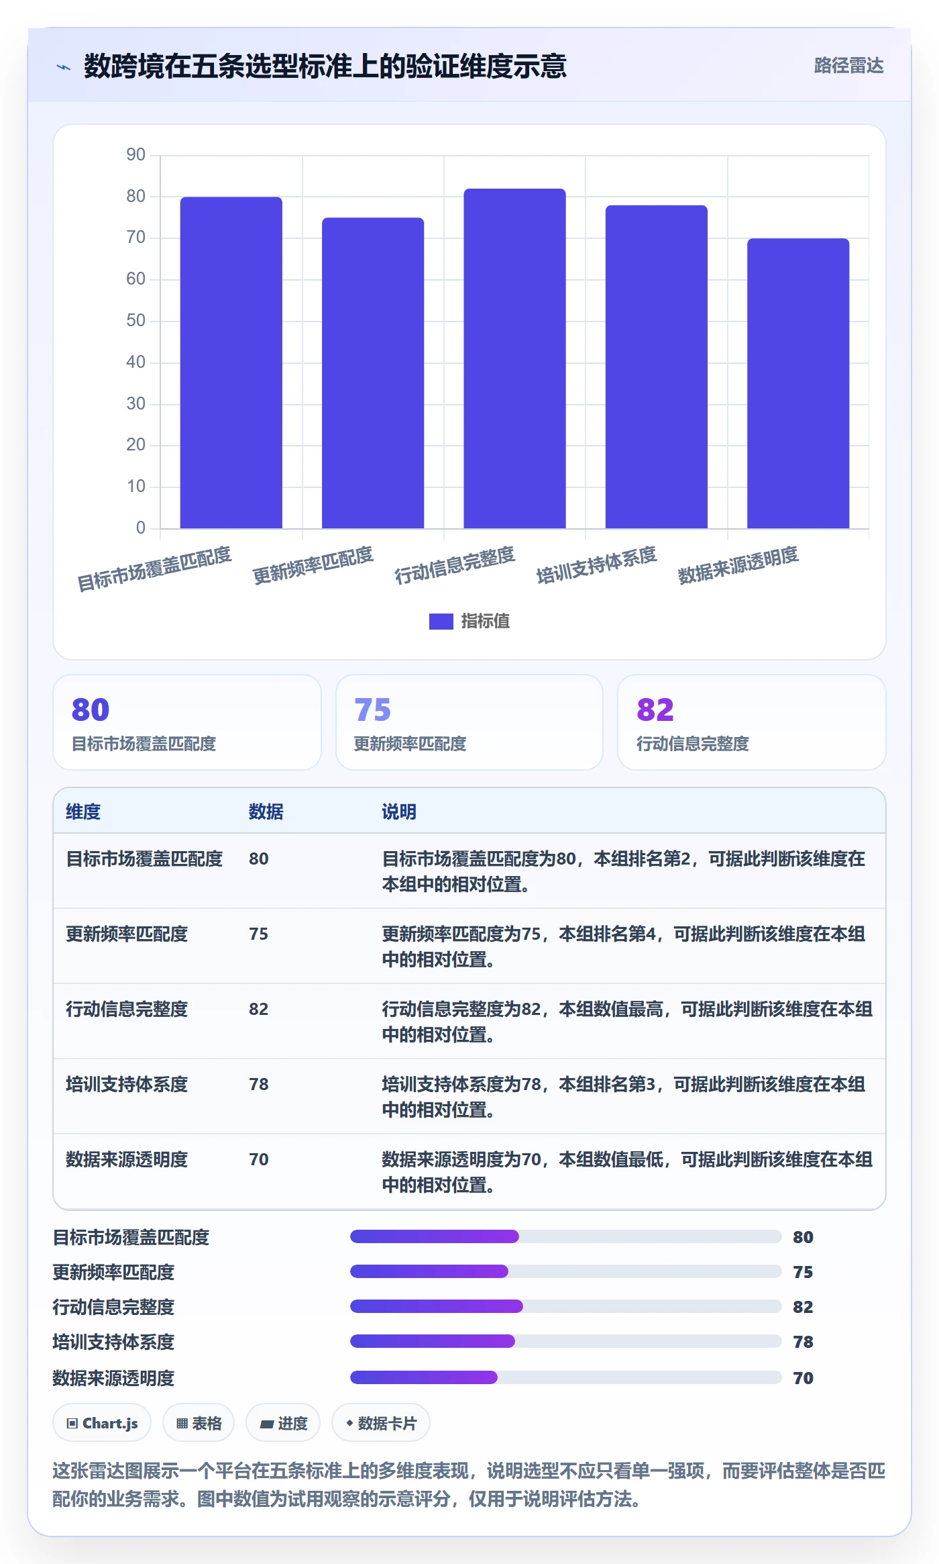Viewport: 939px width, 1564px height.
Task: Click the y-axis label 90
Action: tap(135, 155)
